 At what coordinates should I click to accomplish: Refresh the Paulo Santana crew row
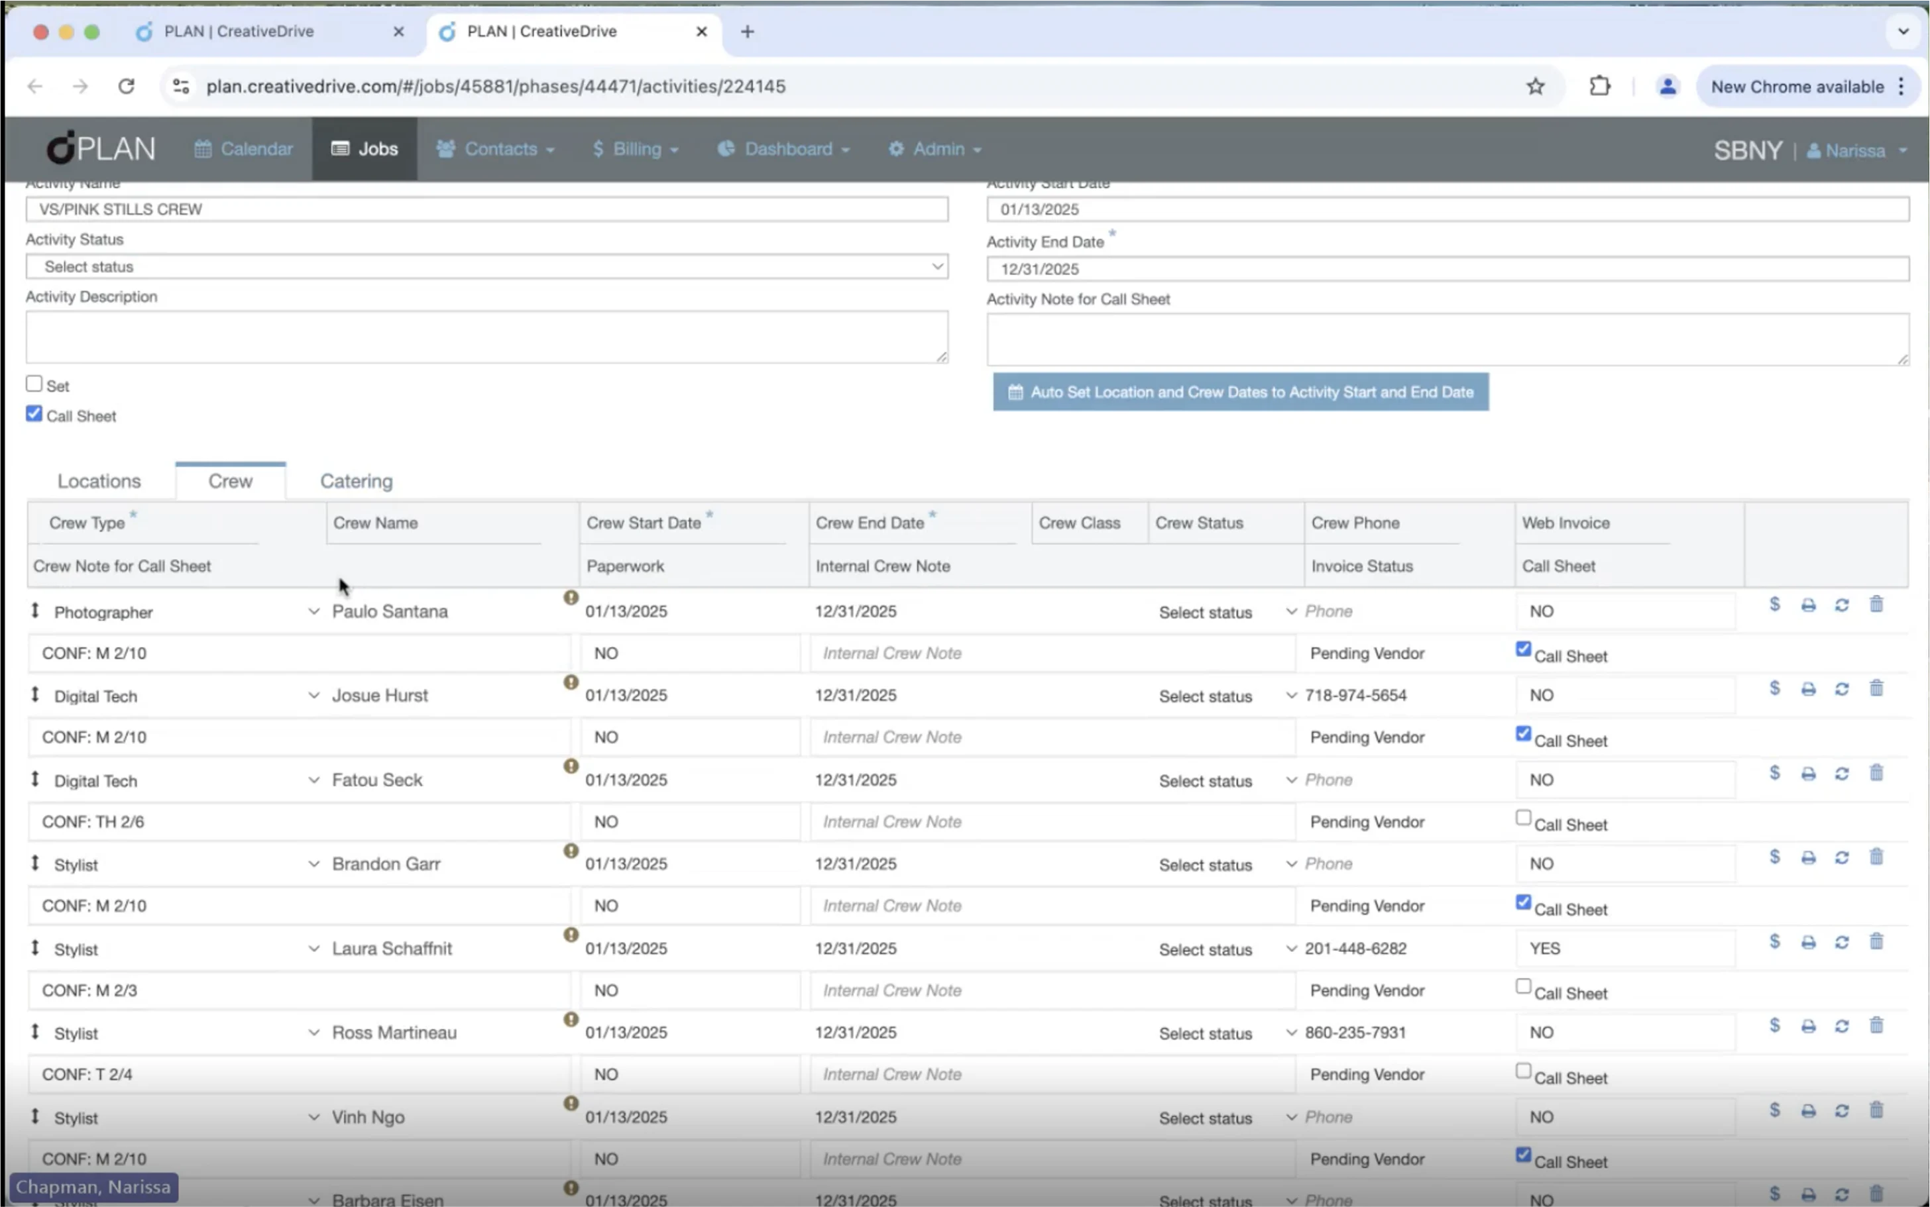1842,605
